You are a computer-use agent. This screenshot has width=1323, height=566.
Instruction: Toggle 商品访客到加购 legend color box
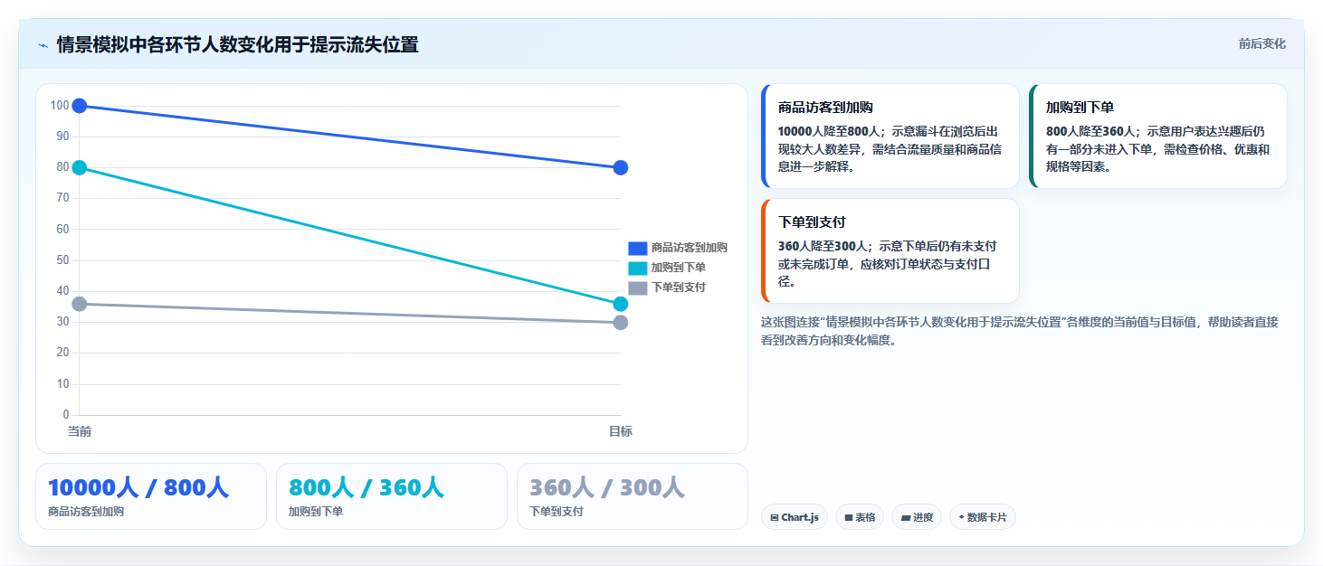point(638,248)
